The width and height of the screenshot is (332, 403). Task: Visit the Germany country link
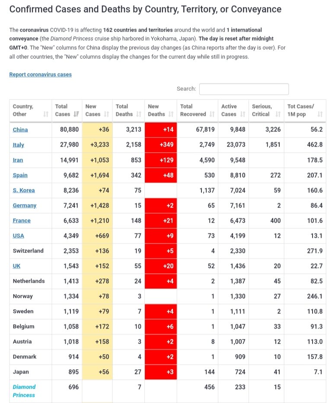point(24,205)
